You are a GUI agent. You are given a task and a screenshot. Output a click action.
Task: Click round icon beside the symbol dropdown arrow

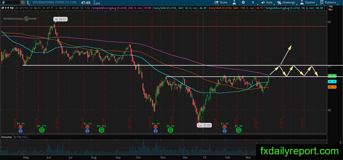(28, 2)
